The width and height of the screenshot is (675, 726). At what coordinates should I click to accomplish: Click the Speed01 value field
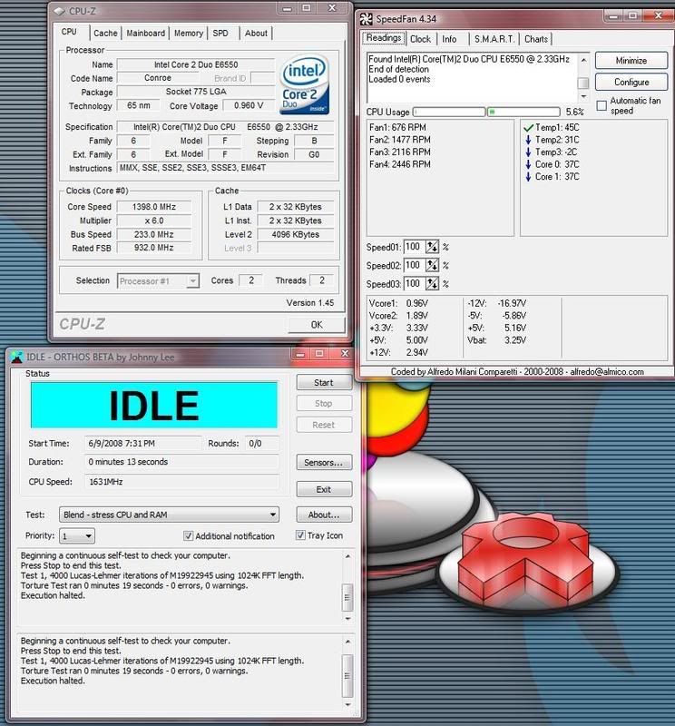pos(415,247)
